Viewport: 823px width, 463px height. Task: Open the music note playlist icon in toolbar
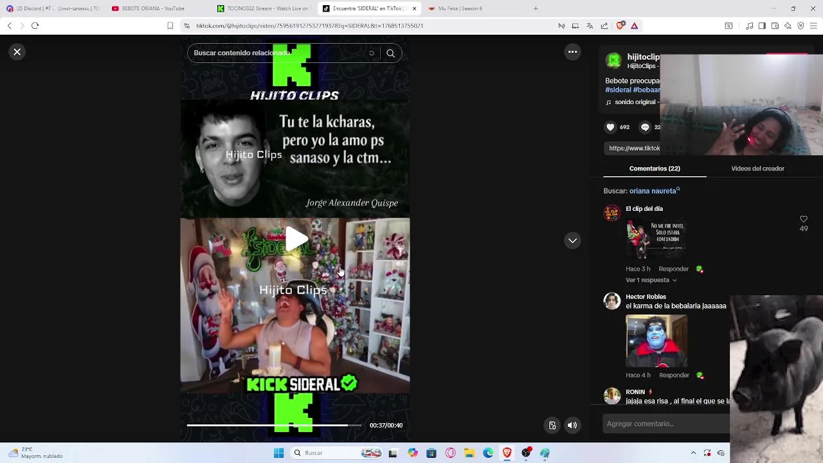pos(749,26)
